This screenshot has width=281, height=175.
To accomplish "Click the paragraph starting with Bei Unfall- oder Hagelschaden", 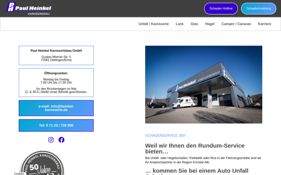I will coord(203,160).
